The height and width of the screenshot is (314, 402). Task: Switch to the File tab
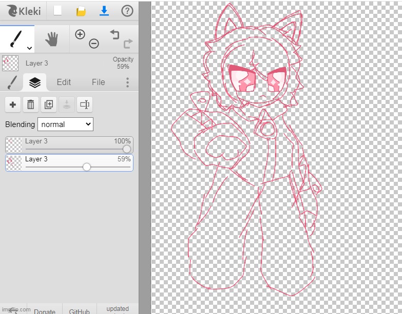tap(98, 82)
